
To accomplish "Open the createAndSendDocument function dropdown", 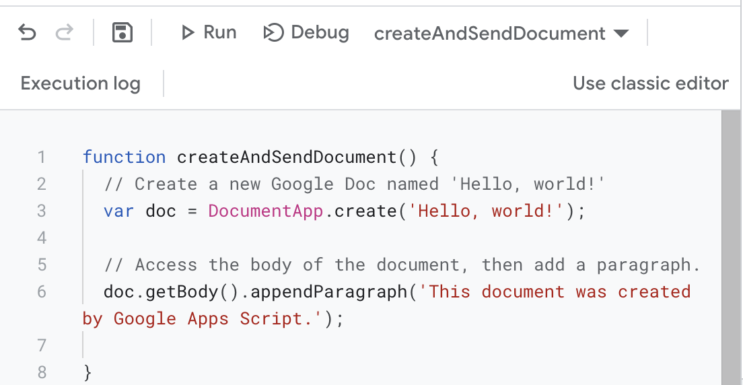I will pos(502,33).
